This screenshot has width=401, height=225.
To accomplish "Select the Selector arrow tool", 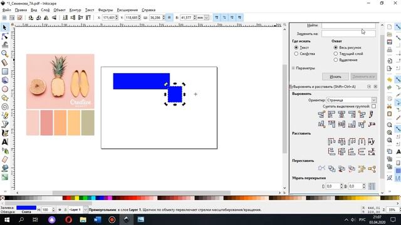I will [x=4, y=27].
